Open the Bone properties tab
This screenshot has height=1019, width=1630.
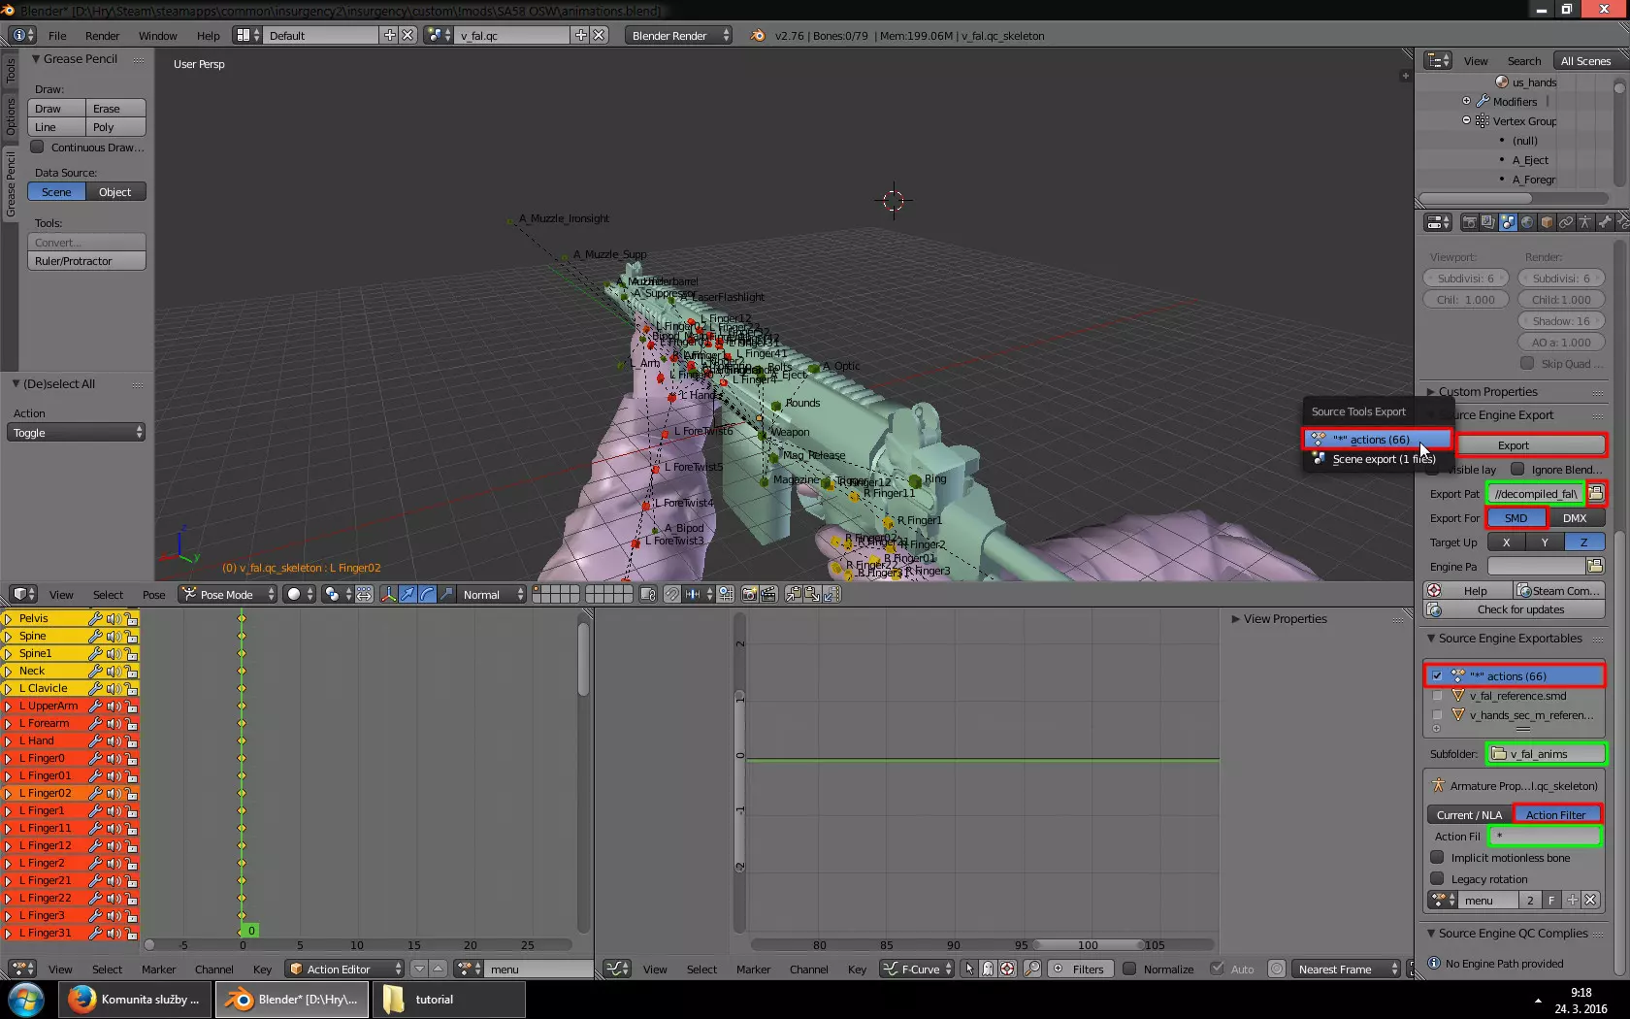click(1605, 222)
